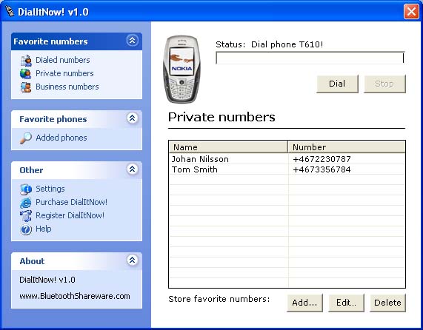Collapse the Favorite numbers panel
Image resolution: width=423 pixels, height=330 pixels.
132,41
